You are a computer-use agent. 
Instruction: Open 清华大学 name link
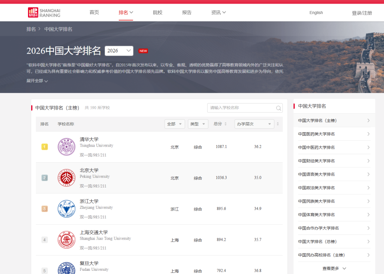click(89, 139)
